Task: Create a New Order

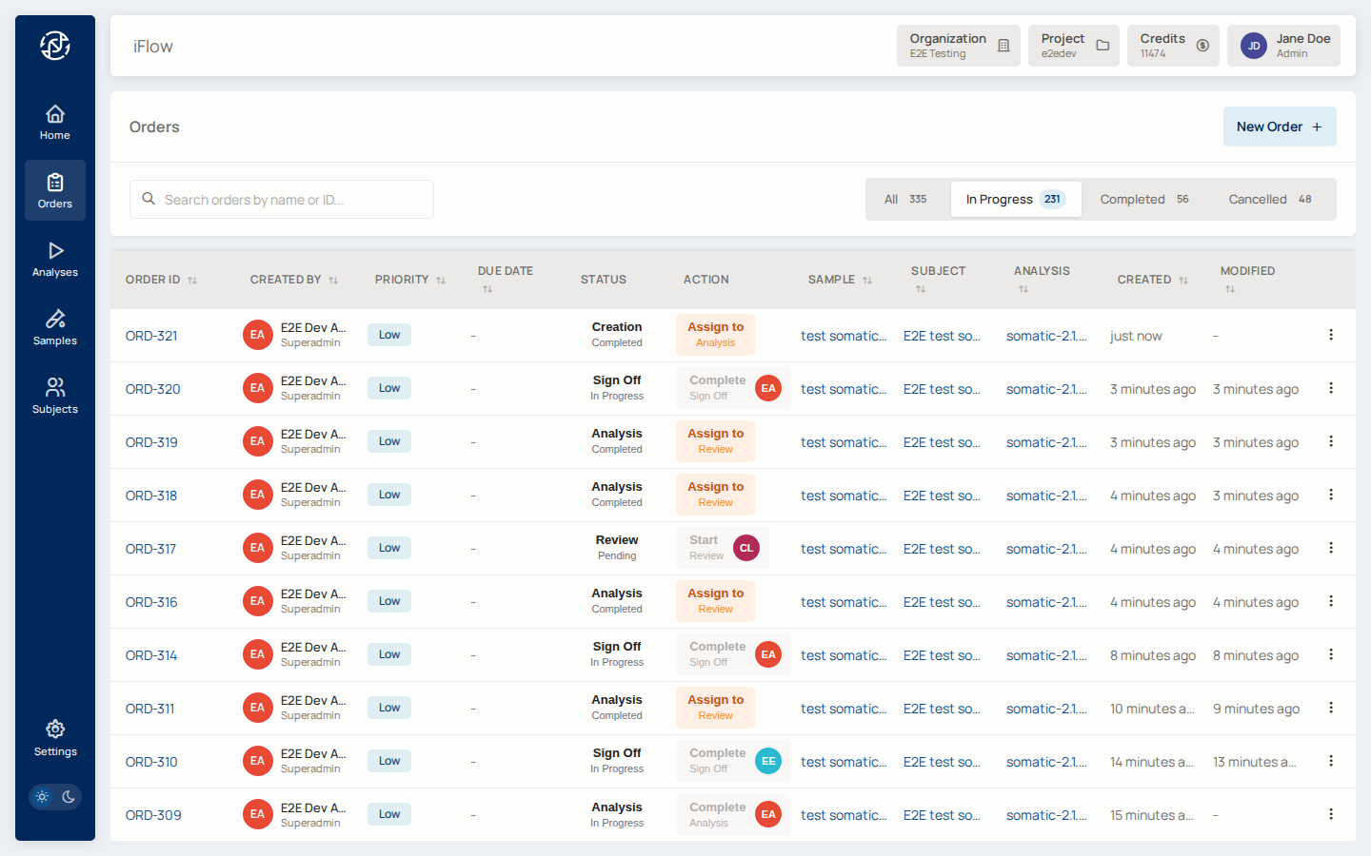Action: click(x=1279, y=126)
